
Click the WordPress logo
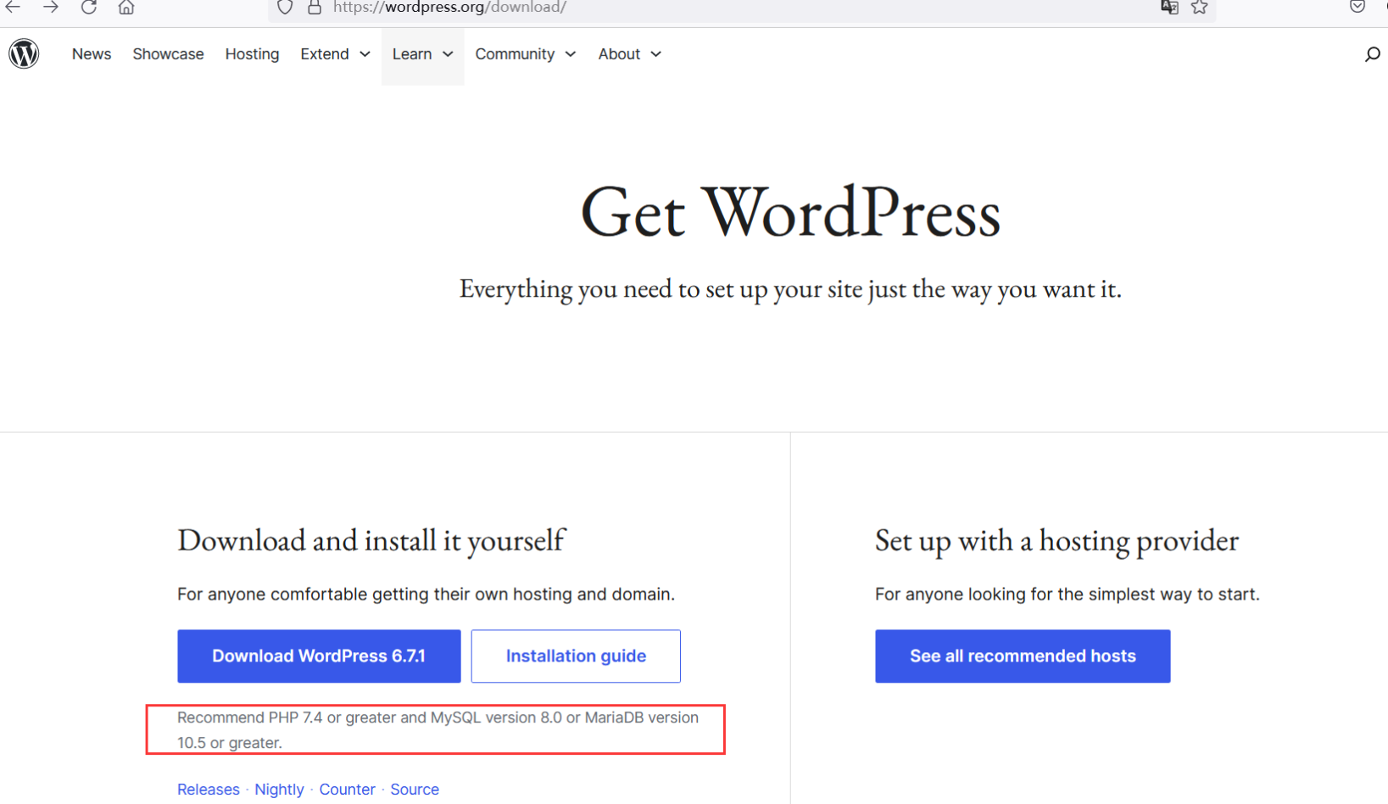24,53
